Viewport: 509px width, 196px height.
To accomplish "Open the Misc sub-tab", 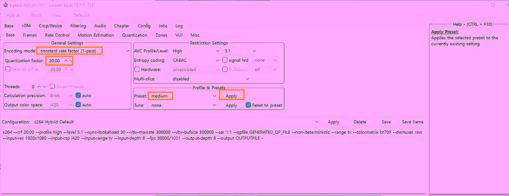I will click(195, 35).
